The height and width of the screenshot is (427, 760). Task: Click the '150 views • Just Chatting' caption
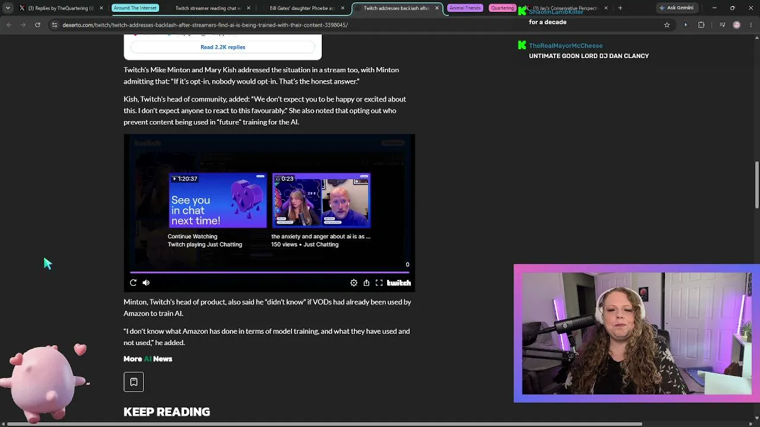(305, 244)
